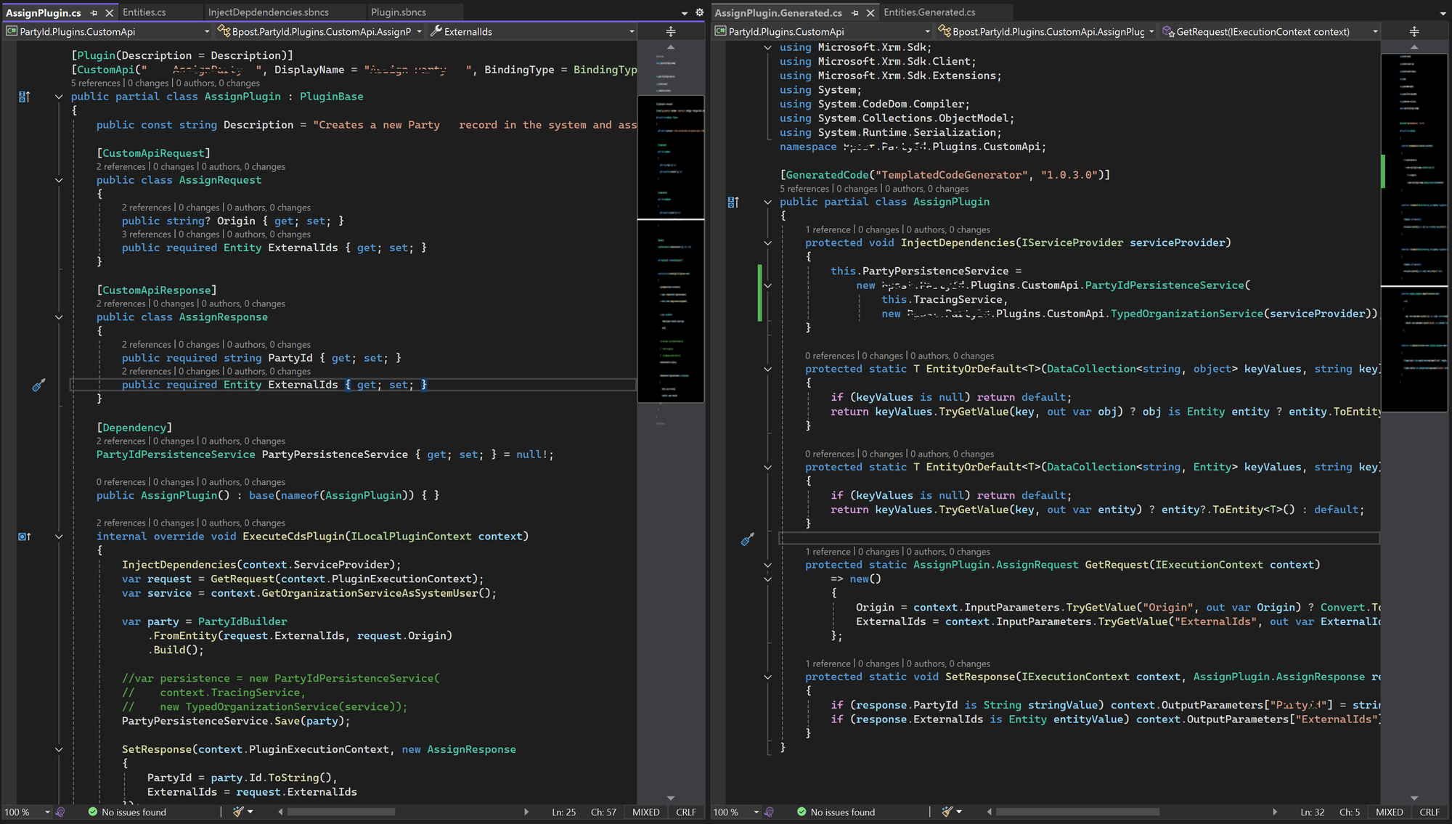This screenshot has width=1452, height=824.
Task: Collapse the AssignResponse class
Action: (59, 317)
